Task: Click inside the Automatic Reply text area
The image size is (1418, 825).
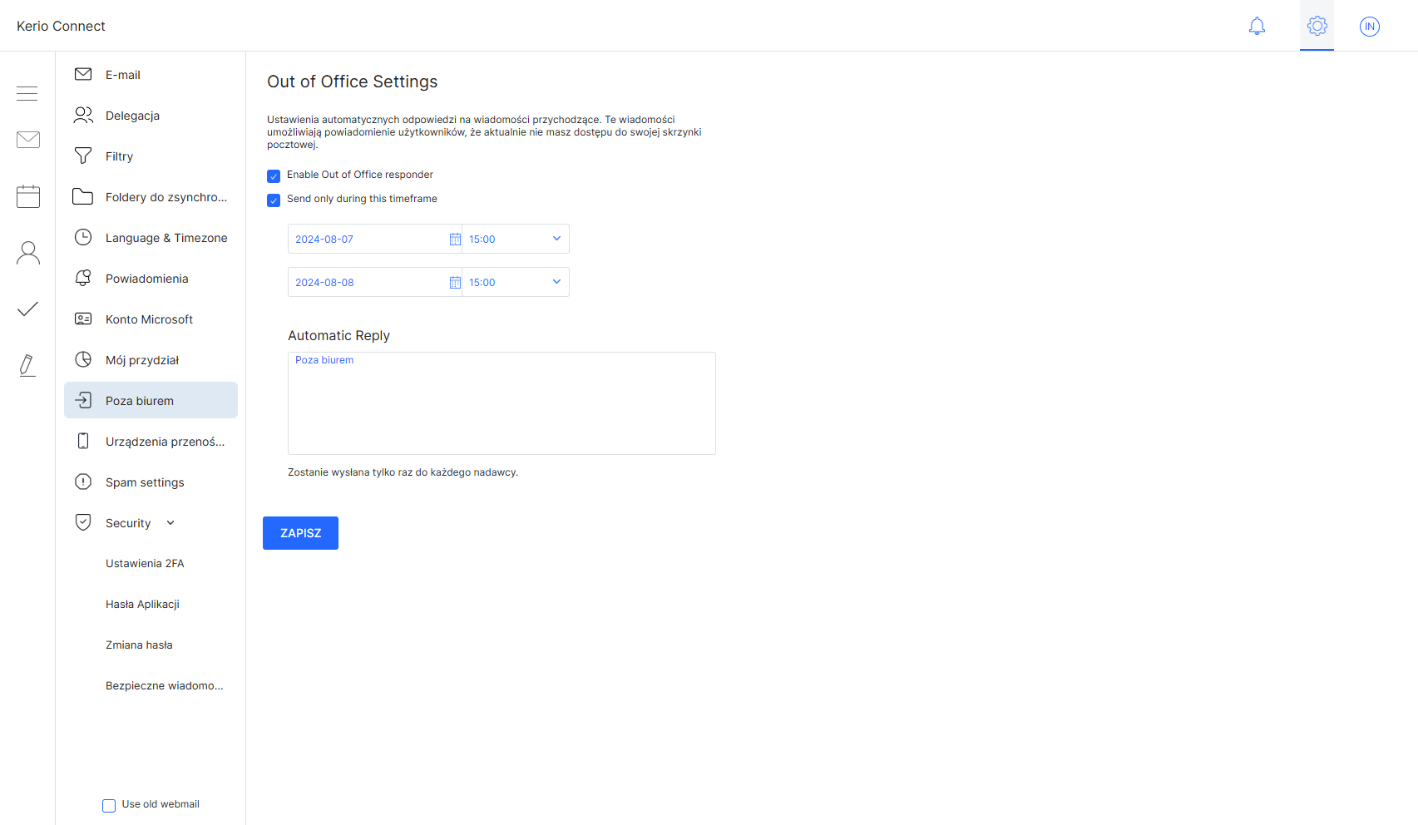Action: click(501, 408)
